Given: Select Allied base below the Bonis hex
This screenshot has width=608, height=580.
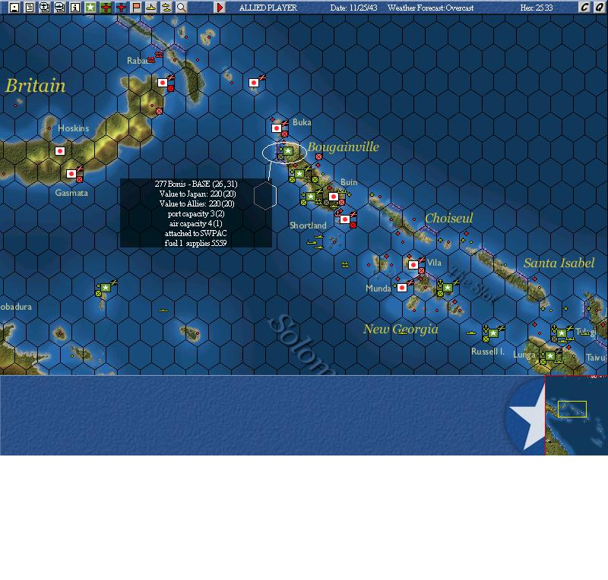Looking at the screenshot, I should coord(299,174).
